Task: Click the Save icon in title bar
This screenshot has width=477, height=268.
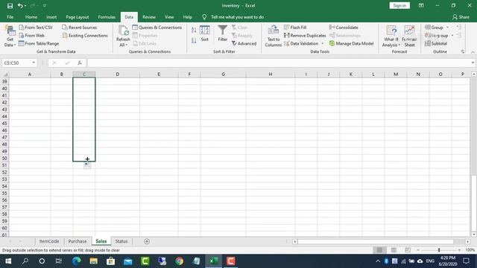Action: [x=10, y=6]
